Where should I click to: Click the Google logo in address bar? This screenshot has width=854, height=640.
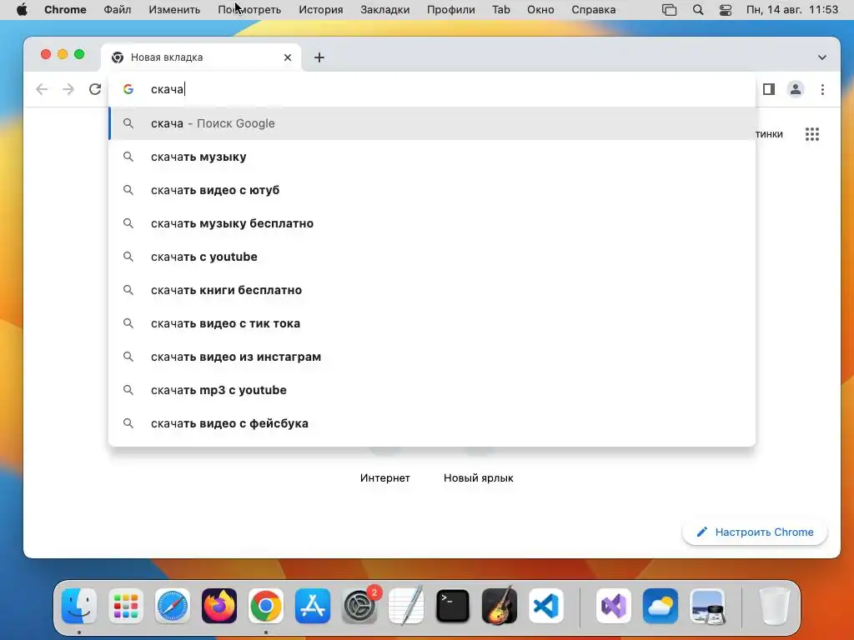pyautogui.click(x=128, y=89)
